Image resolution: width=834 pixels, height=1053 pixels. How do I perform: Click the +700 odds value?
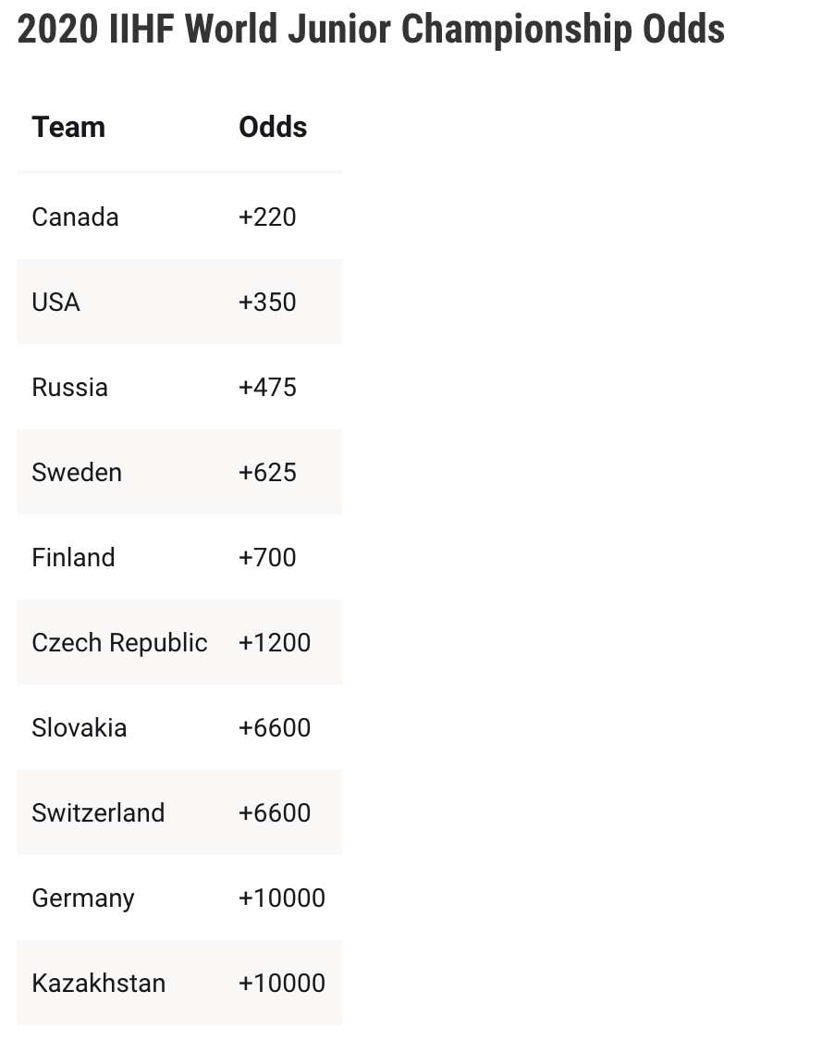click(x=267, y=558)
